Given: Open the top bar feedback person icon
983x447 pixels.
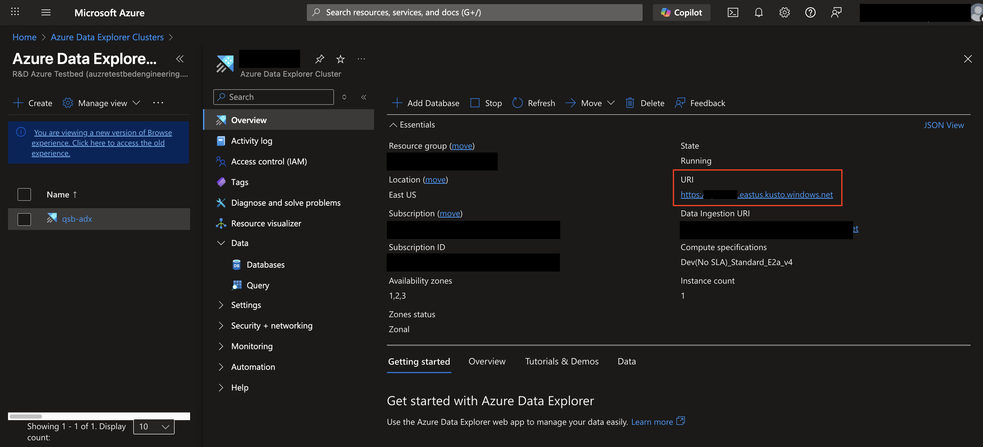Looking at the screenshot, I should (x=836, y=13).
